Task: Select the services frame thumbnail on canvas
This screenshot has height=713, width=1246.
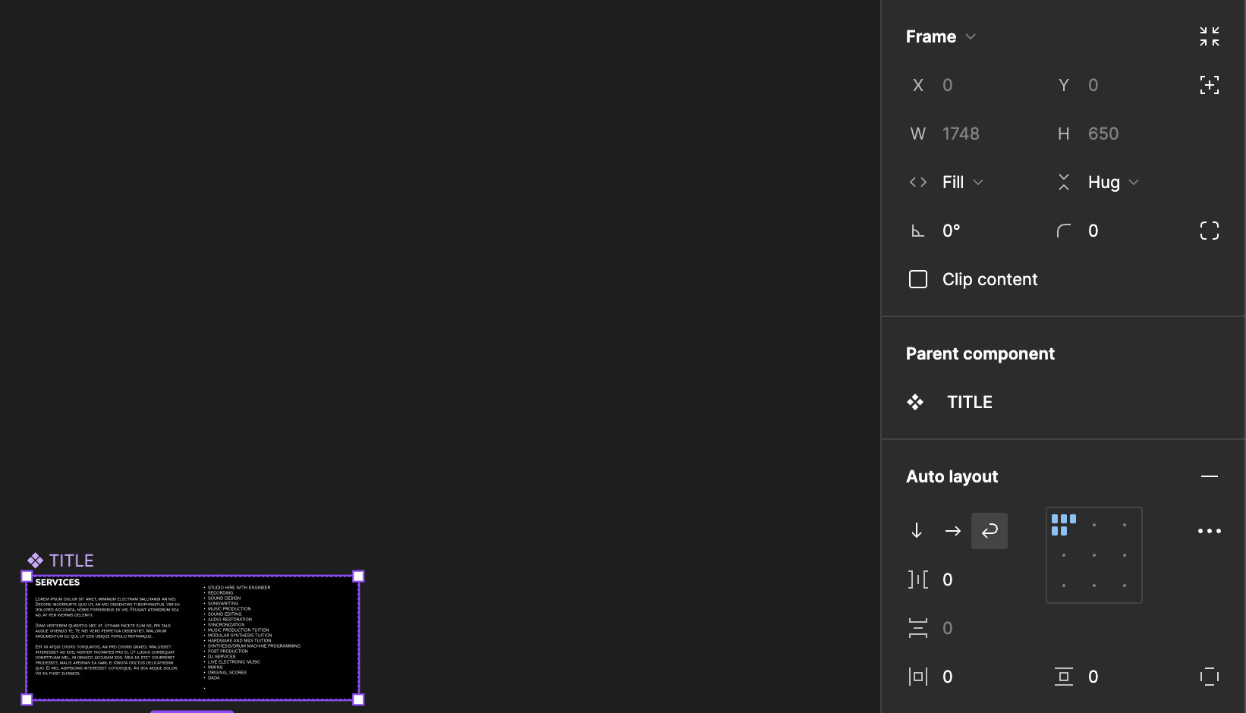Action: click(x=193, y=638)
